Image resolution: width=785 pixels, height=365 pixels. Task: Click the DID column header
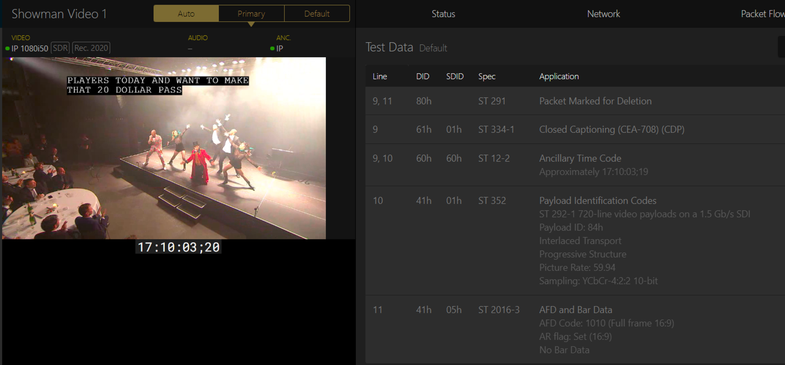423,76
